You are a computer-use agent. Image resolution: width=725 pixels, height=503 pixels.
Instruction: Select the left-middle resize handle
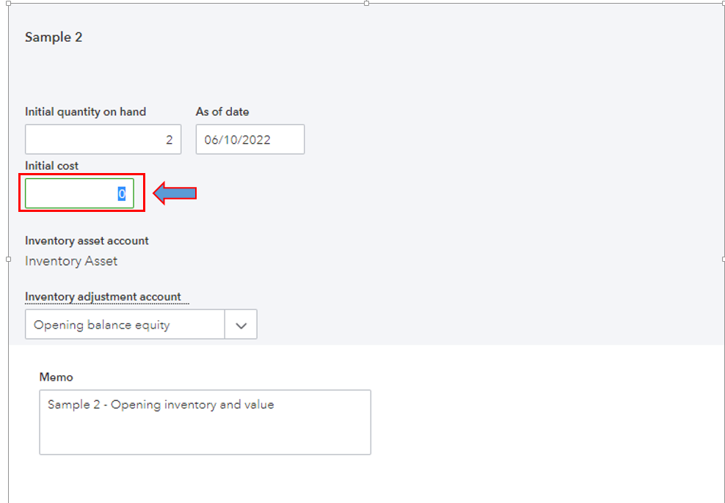(8, 259)
